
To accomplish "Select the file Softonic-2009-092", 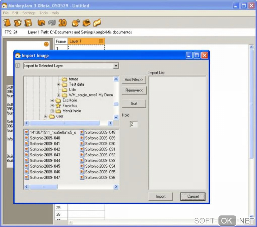I will pyautogui.click(x=98, y=155).
